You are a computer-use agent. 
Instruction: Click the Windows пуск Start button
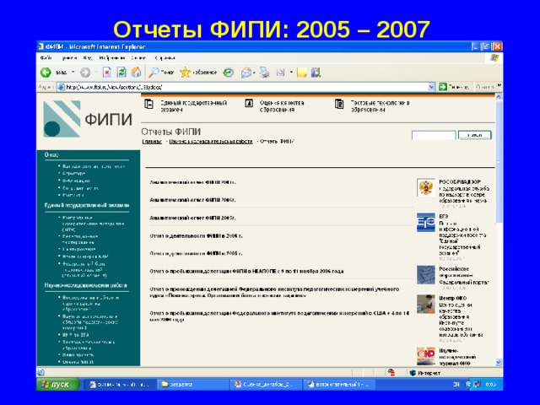tap(58, 385)
